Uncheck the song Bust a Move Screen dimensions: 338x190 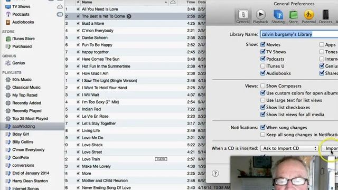tap(78, 23)
